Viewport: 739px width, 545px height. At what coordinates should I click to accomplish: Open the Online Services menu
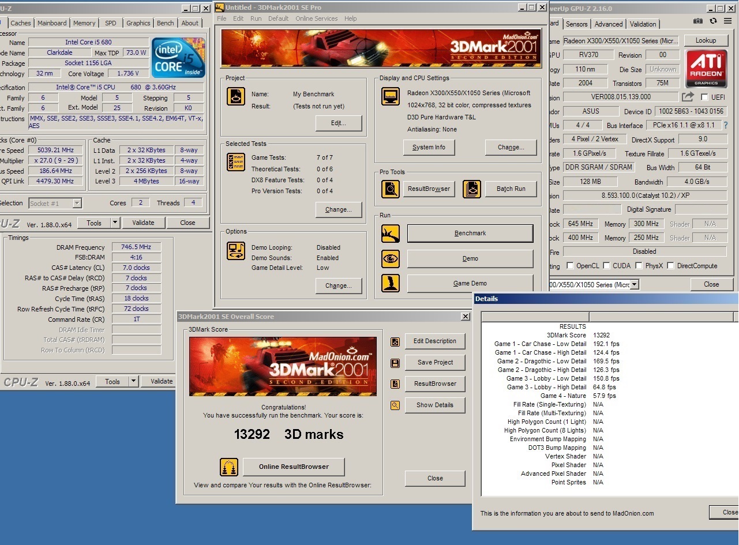(x=317, y=18)
